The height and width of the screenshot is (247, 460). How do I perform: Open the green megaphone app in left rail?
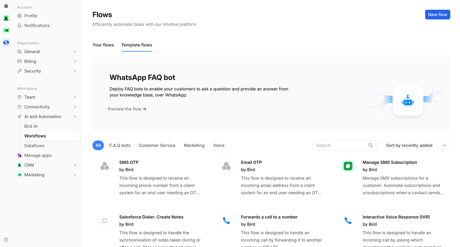[x=6, y=30]
